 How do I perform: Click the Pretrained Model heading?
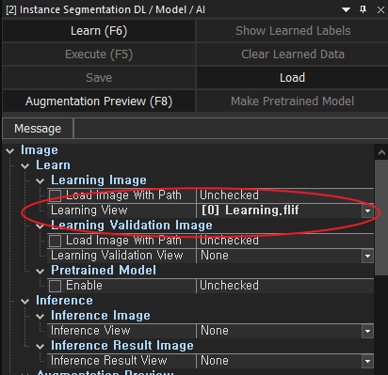coord(104,271)
